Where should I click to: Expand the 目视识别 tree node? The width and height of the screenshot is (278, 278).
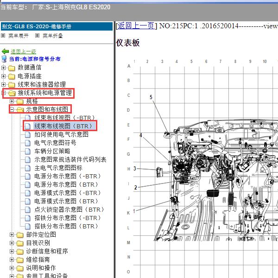(x=12, y=243)
